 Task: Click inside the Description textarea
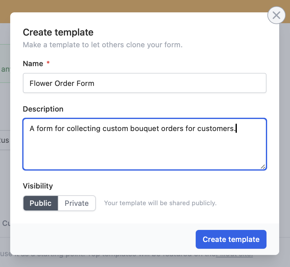145,144
